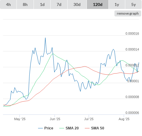This screenshot has height=136, width=142.
Task: Click the green SMA 20 legend marker
Action: point(62,128)
